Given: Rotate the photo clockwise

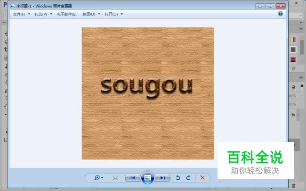Looking at the screenshot, I should click(188, 178).
